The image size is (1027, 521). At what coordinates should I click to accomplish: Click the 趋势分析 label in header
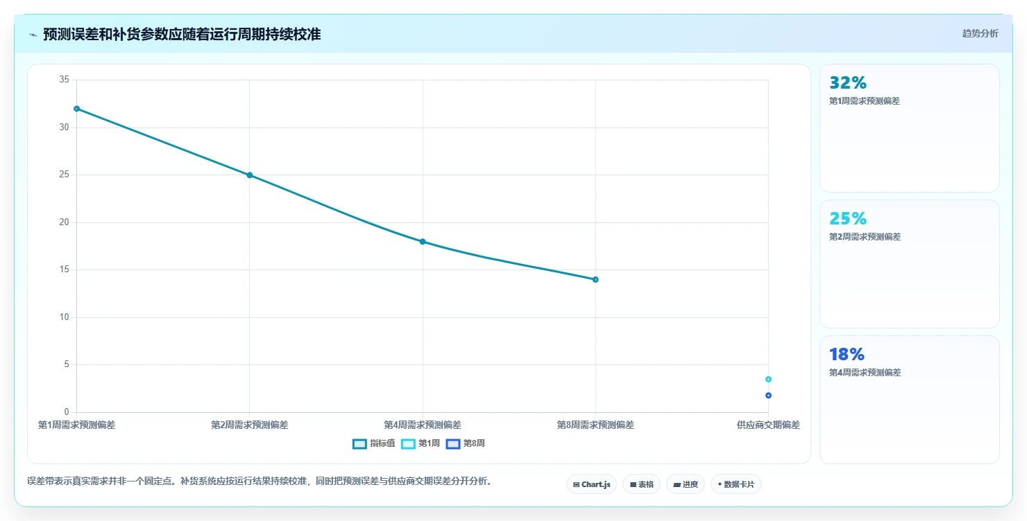(x=980, y=33)
